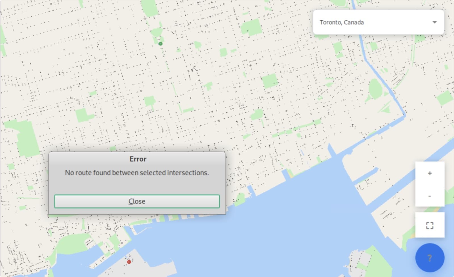Select the red destination intersection marker
Image resolution: width=454 pixels, height=277 pixels.
click(129, 262)
